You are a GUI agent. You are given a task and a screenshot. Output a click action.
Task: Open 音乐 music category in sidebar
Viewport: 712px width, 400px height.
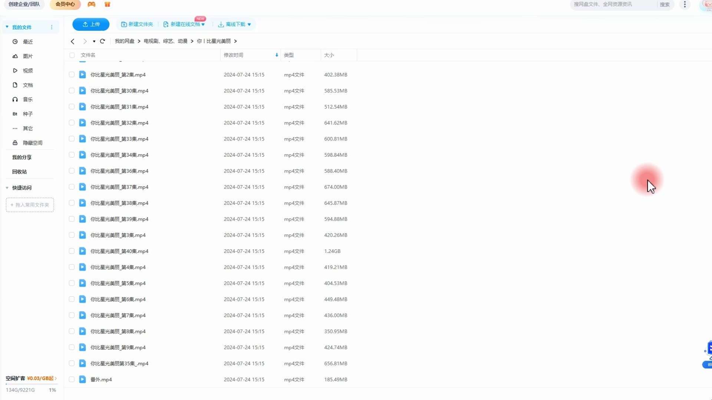click(28, 100)
